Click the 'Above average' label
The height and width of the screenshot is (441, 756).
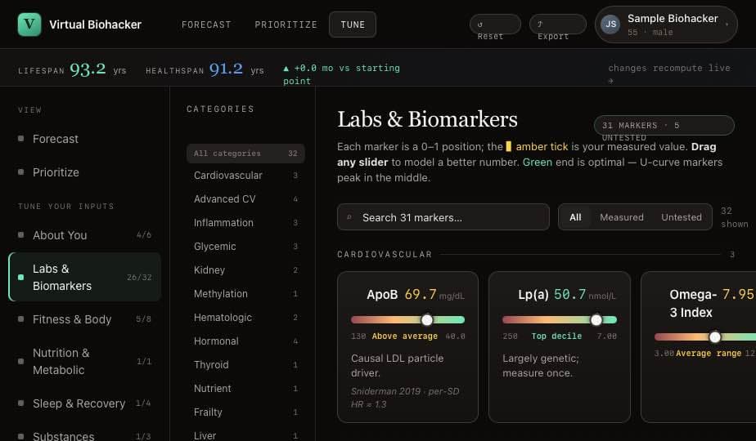[404, 336]
